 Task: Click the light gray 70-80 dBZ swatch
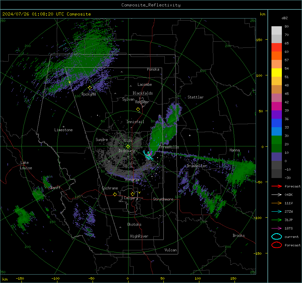[276, 31]
